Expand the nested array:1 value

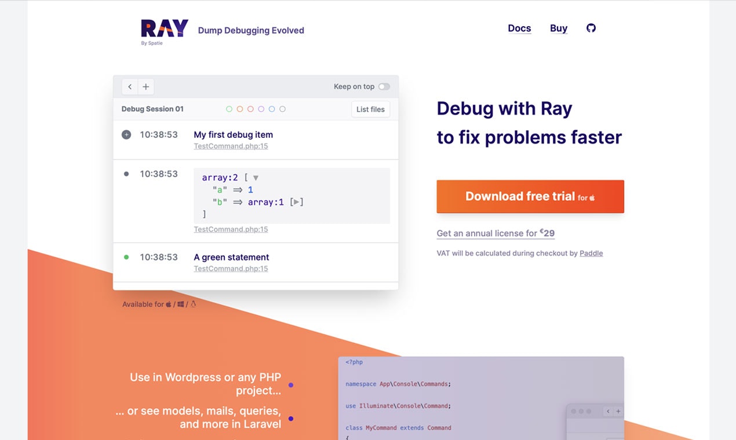click(296, 202)
